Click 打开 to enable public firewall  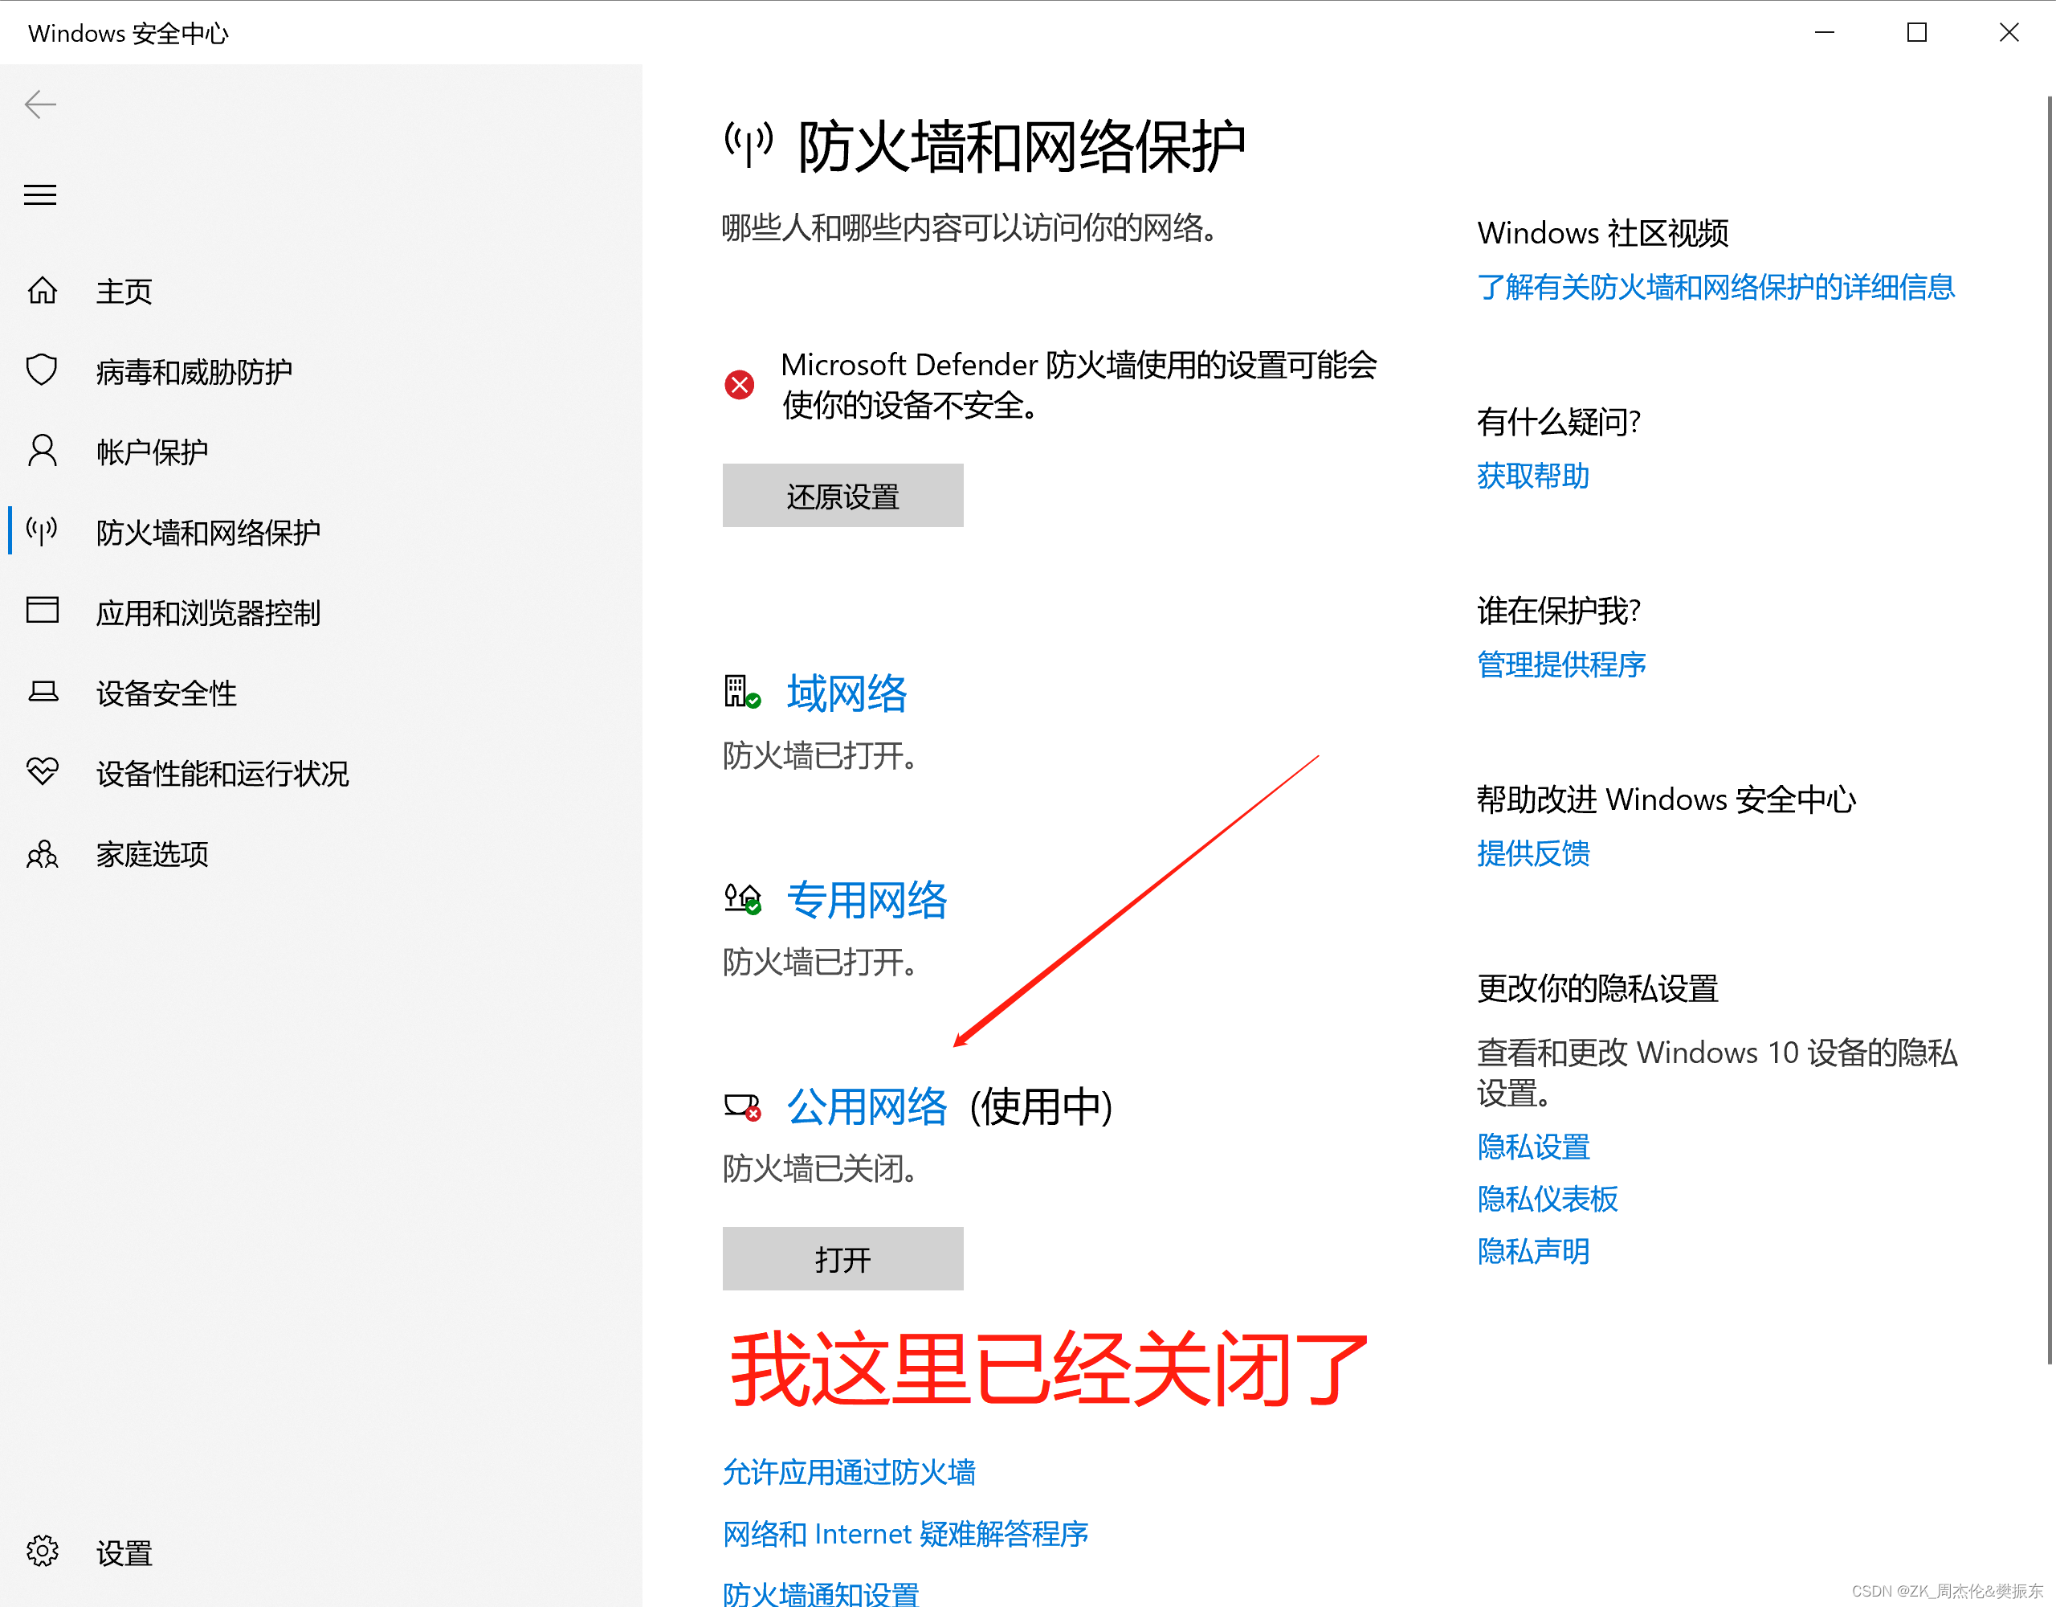point(842,1258)
